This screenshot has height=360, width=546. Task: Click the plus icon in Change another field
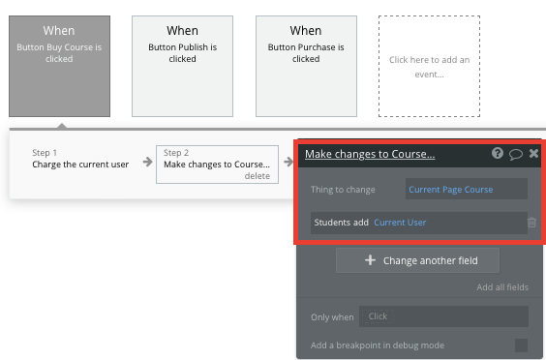point(370,260)
